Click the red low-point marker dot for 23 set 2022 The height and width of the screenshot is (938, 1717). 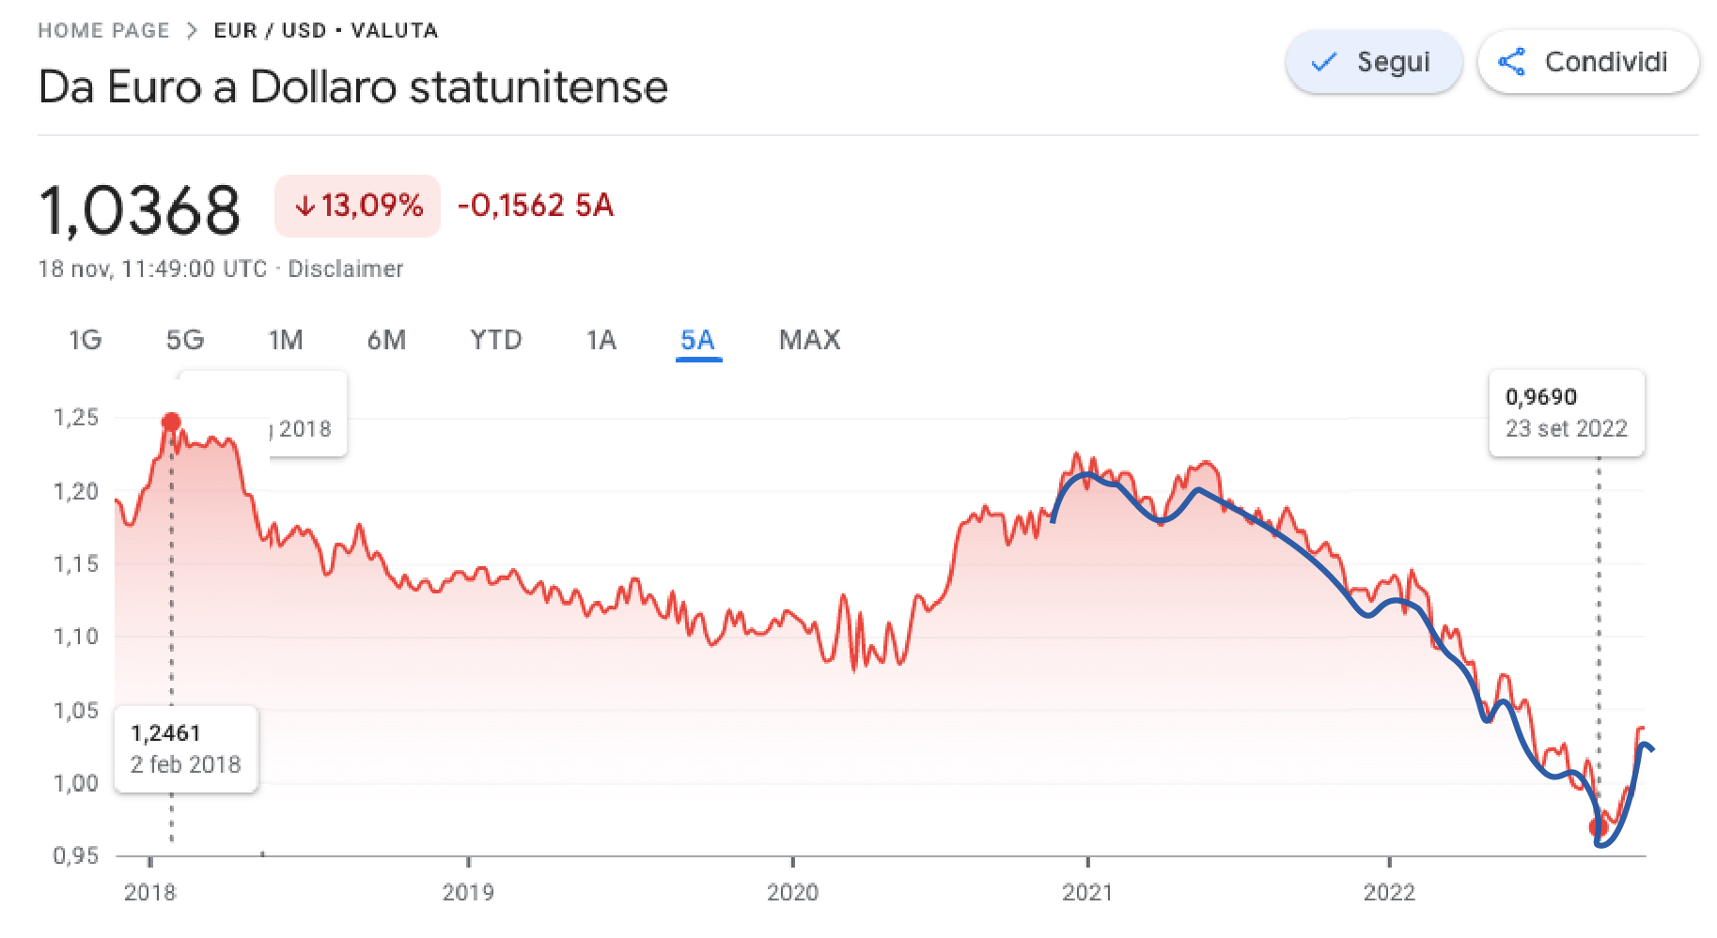[1597, 827]
